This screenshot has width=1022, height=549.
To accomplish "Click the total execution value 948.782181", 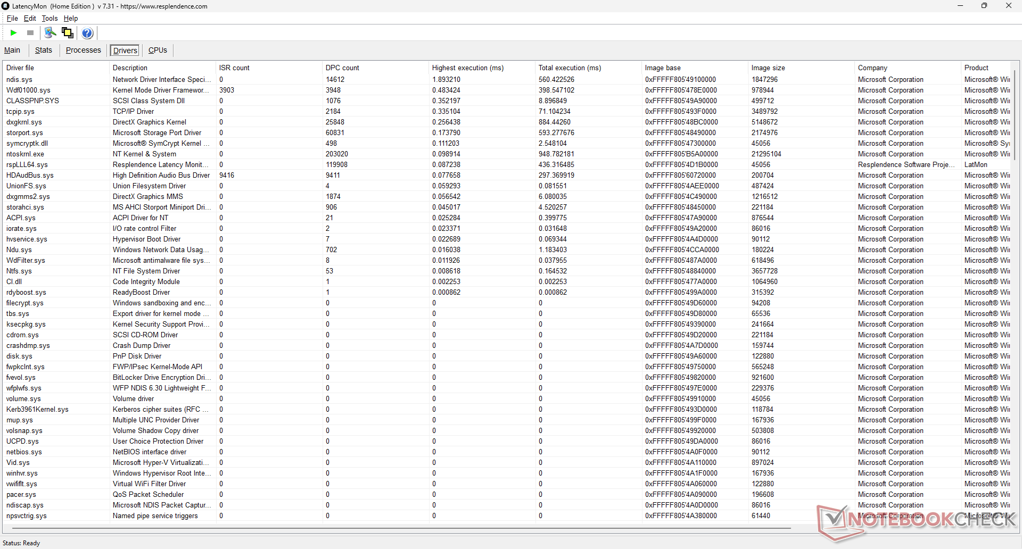I will [x=557, y=154].
